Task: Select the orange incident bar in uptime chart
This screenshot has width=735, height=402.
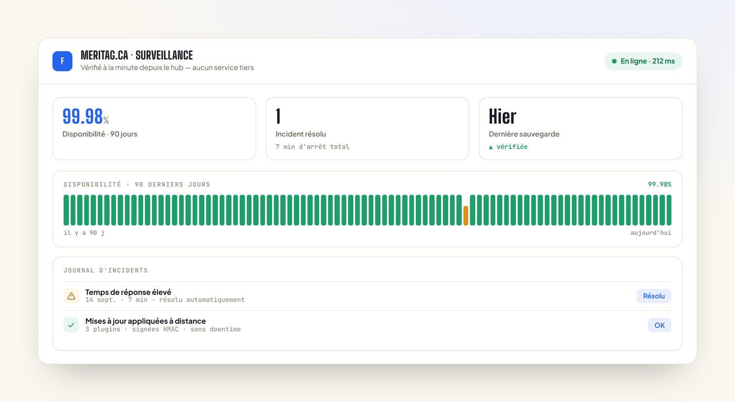Action: pos(466,216)
